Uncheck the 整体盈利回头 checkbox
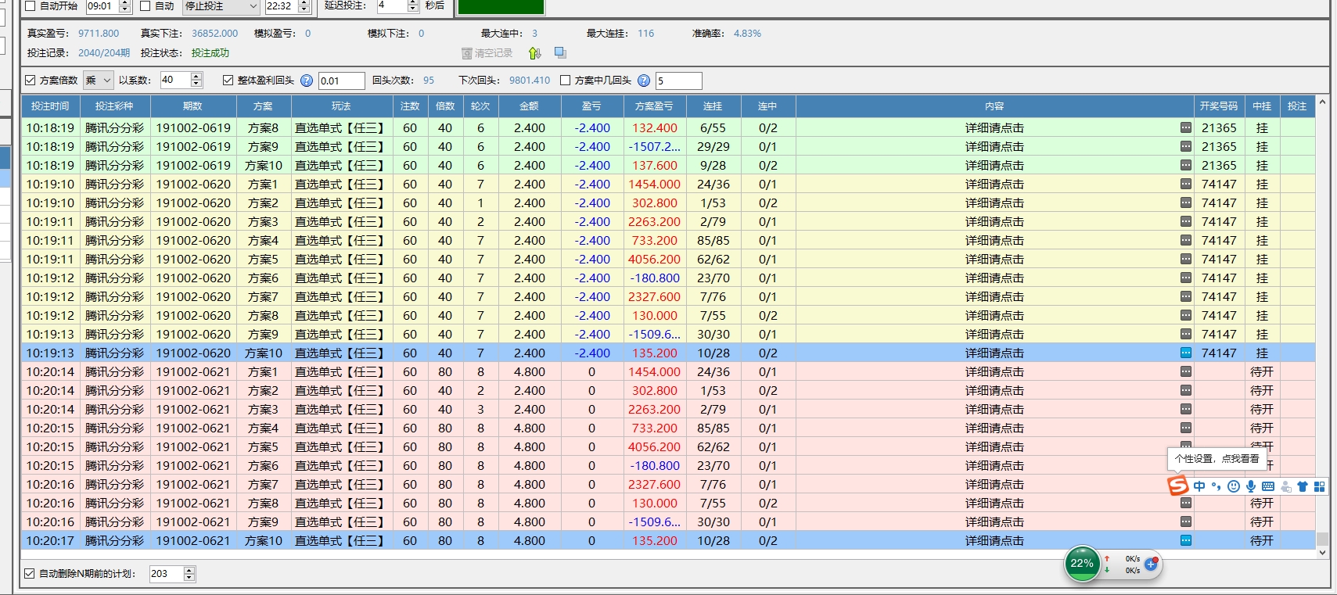 pos(228,81)
